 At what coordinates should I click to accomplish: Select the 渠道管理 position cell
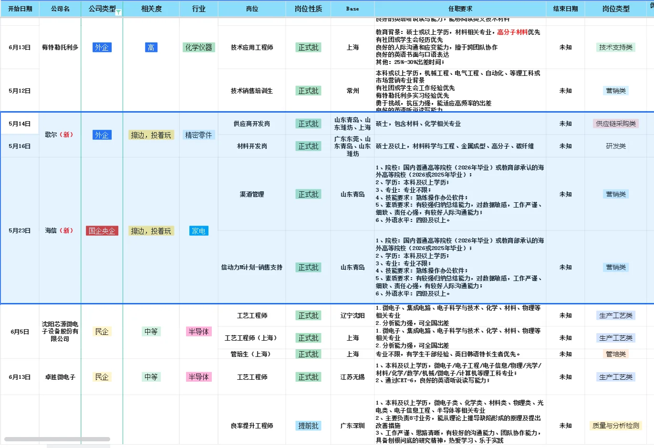(252, 194)
